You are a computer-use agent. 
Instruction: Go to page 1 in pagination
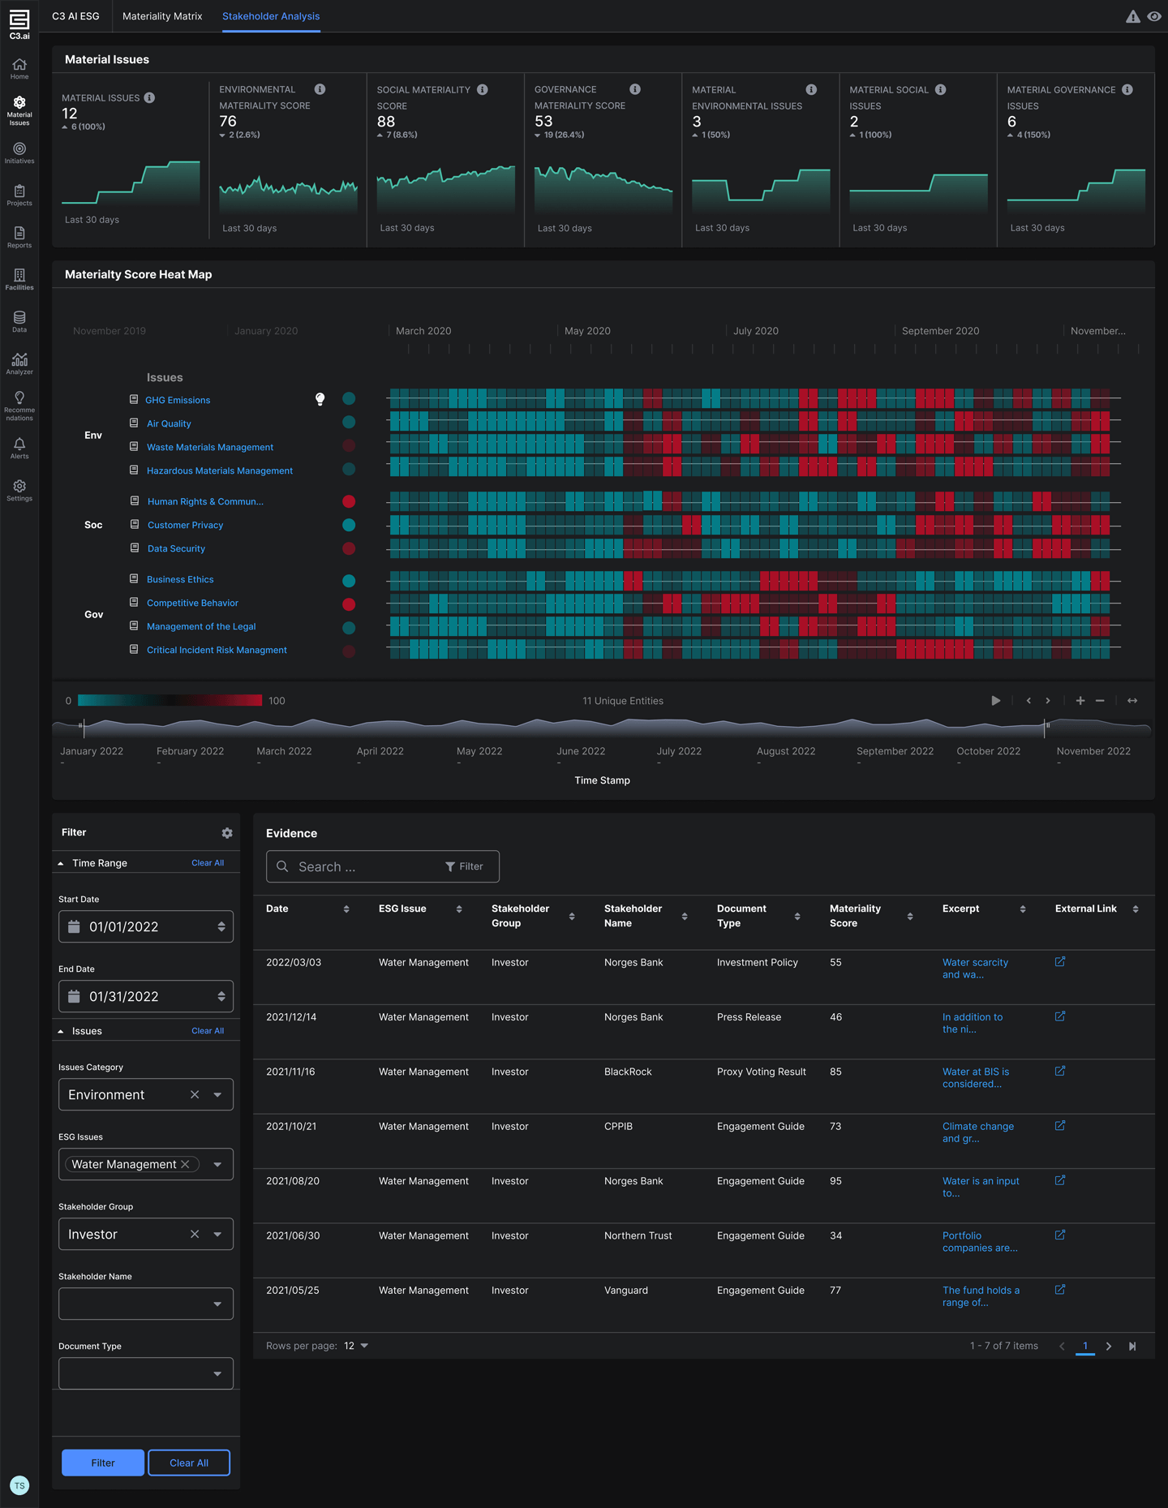[x=1085, y=1346]
